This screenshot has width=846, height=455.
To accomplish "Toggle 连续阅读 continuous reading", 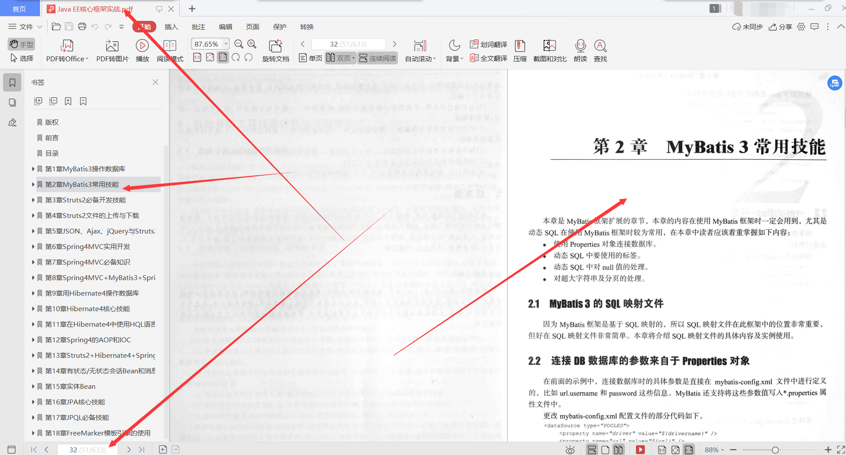I will tap(378, 58).
